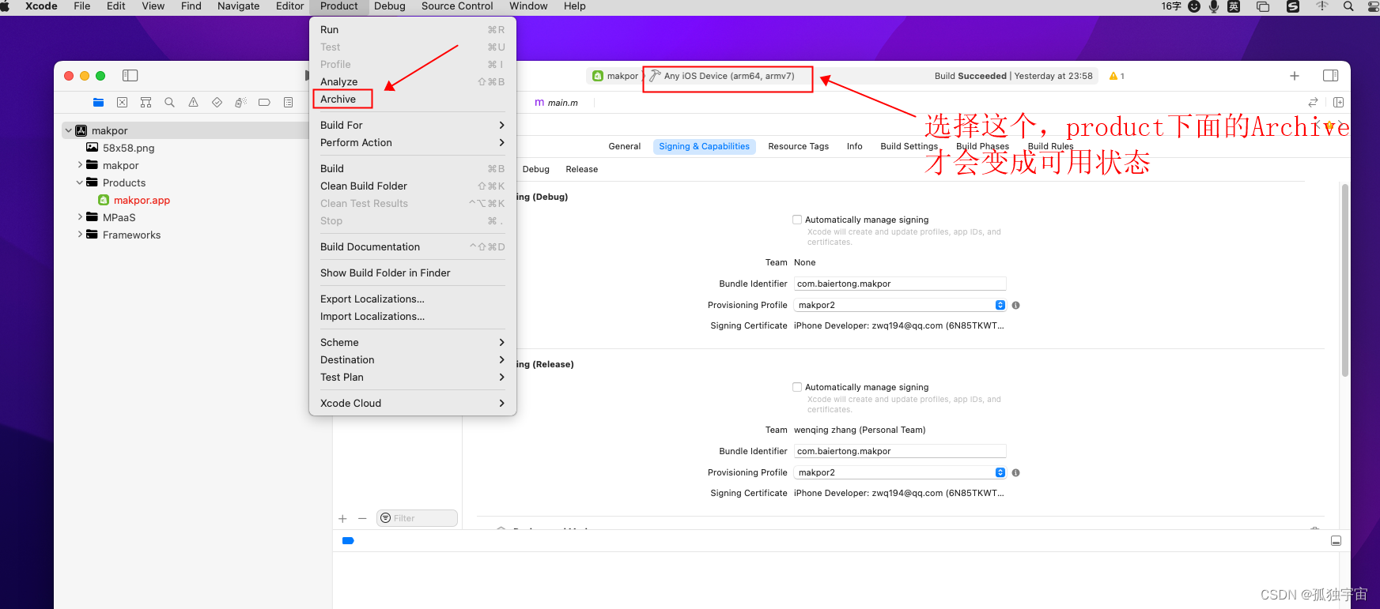Open the Perform Action submenu
Viewport: 1380px width, 609px height.
click(x=412, y=142)
